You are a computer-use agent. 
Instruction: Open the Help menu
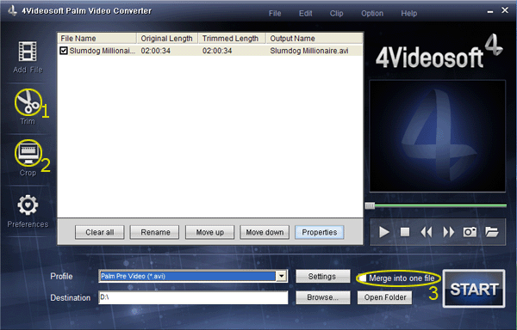409,14
